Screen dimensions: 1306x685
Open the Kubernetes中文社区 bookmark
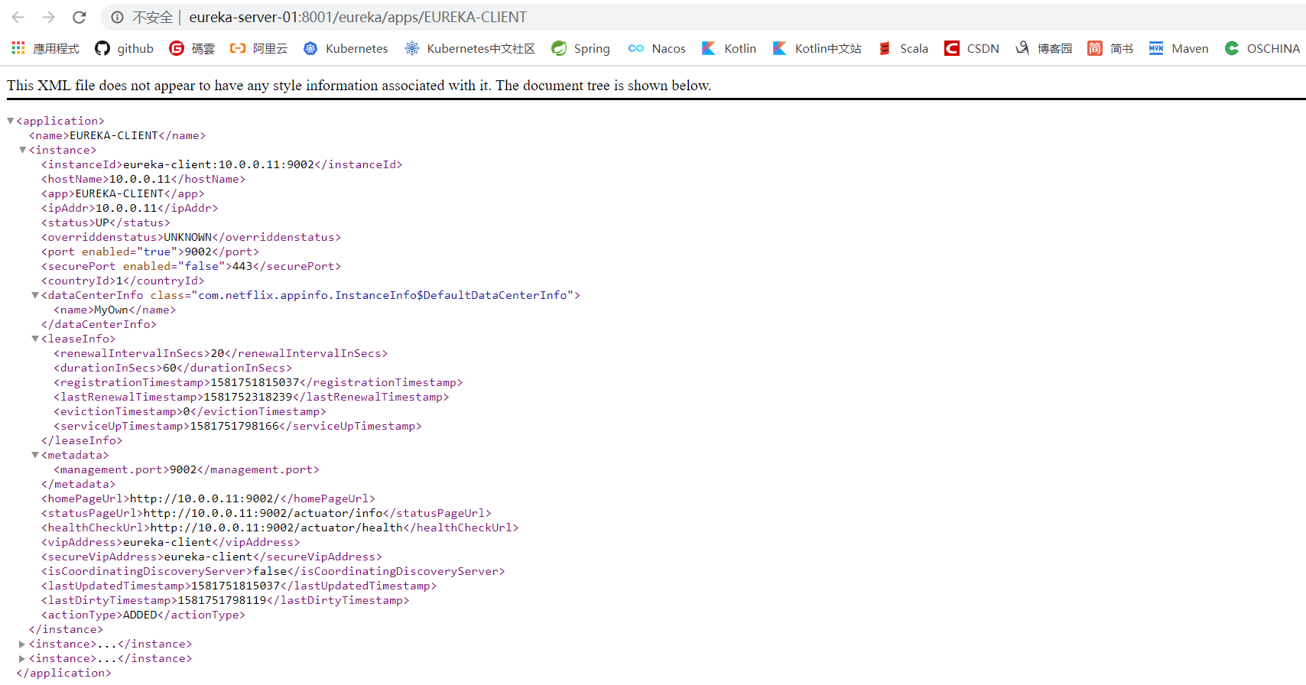(469, 48)
